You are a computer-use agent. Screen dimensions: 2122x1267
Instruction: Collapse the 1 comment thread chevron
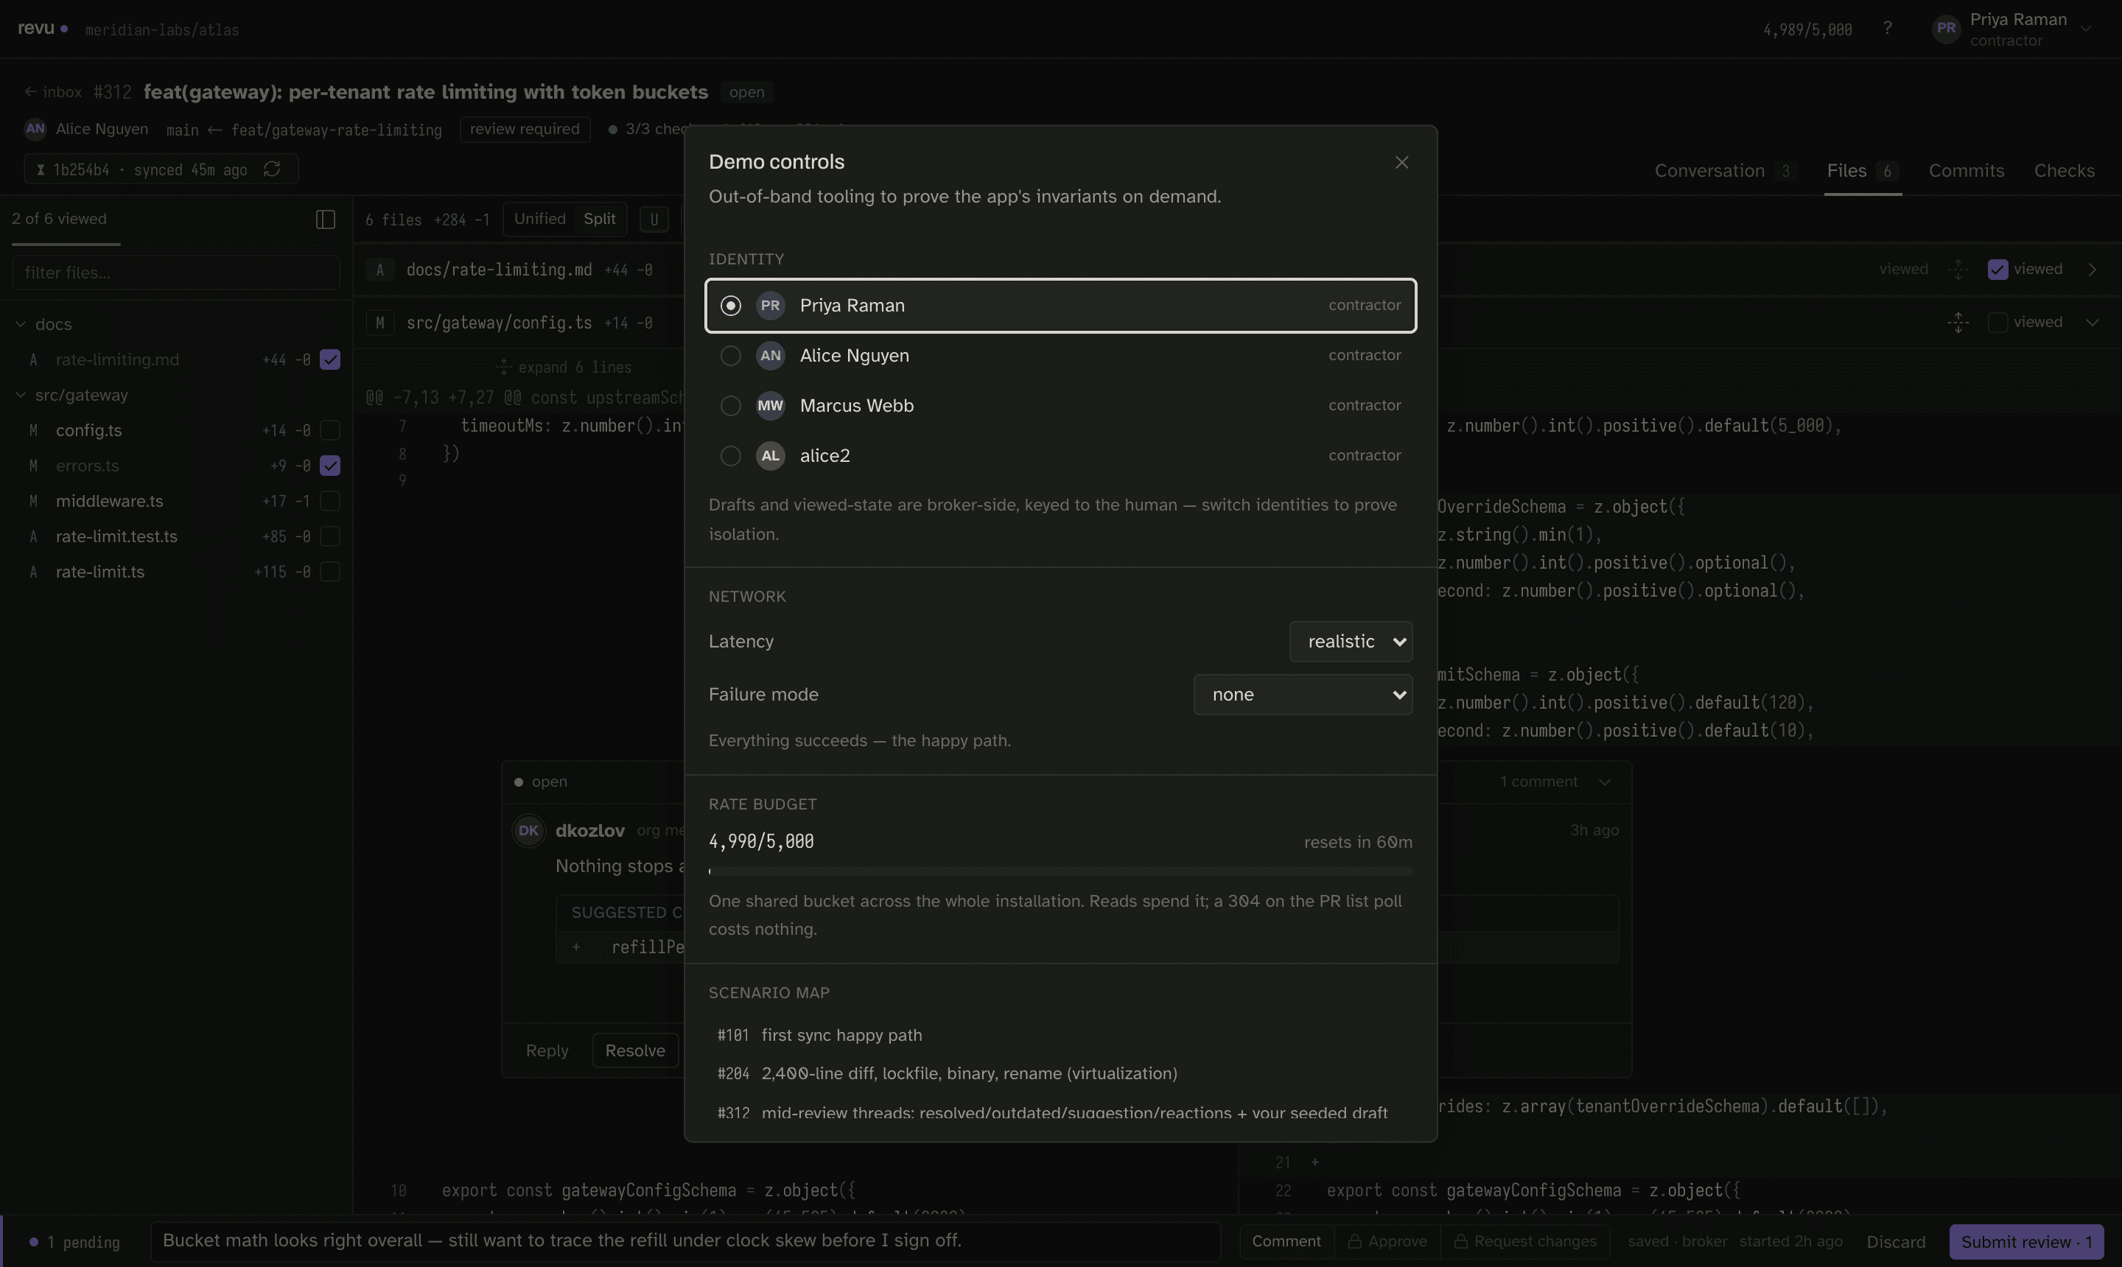[1605, 782]
